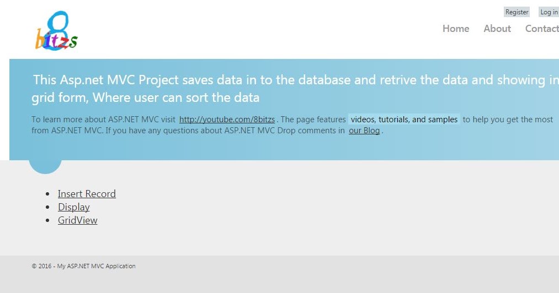Click the Log in button
Screen dimensions: 559x293
coord(549,12)
